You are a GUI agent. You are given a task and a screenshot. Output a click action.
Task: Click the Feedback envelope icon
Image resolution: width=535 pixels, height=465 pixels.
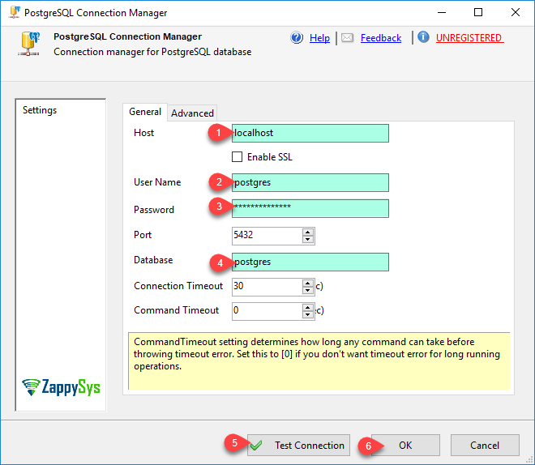[347, 37]
